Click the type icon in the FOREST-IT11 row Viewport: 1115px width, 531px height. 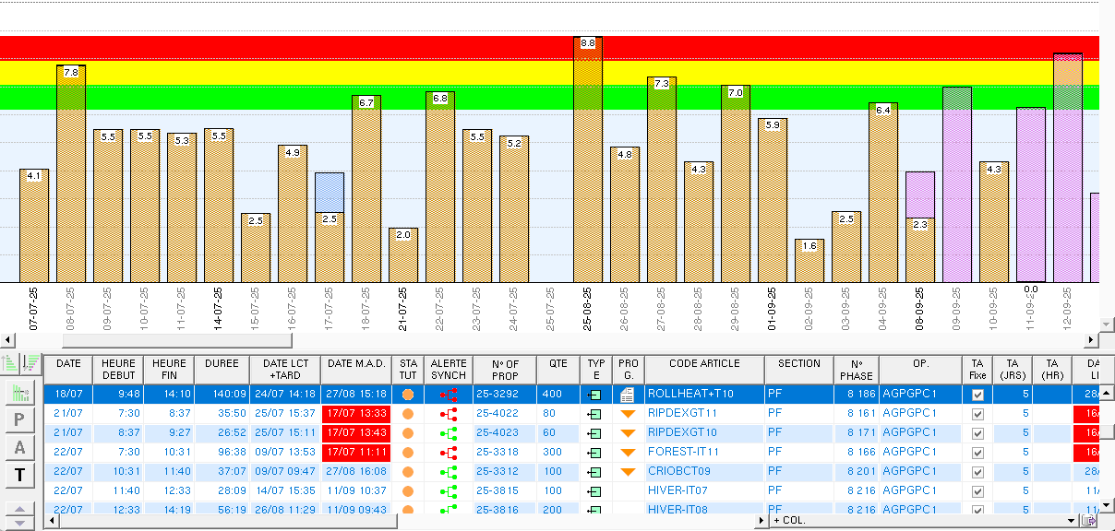595,453
